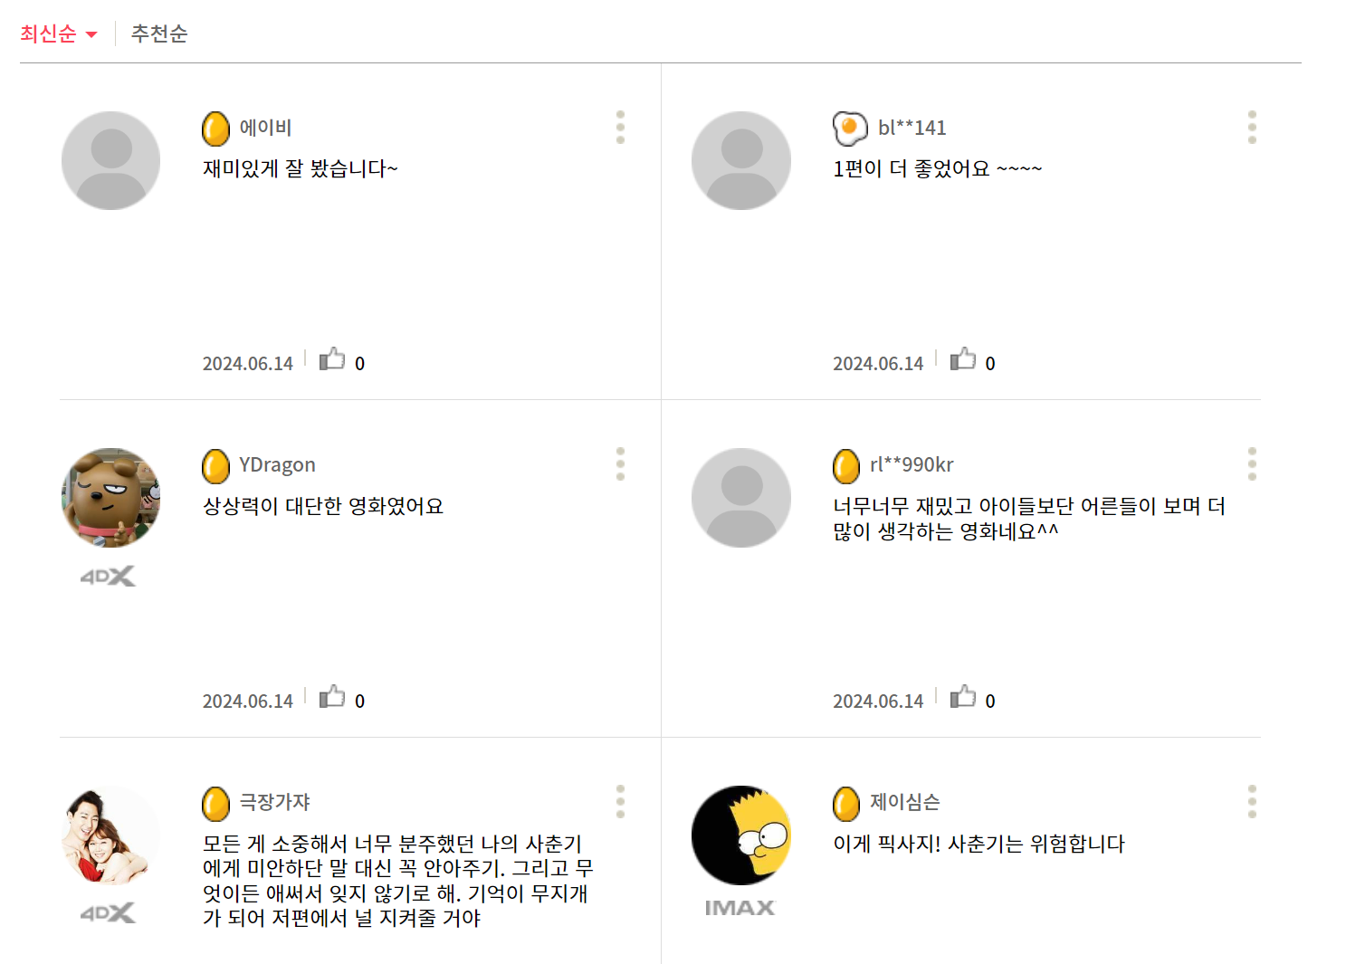Screen dimensions: 1346x964
Task: Click the thumbs-up icon on 에이비's review
Action: [333, 358]
